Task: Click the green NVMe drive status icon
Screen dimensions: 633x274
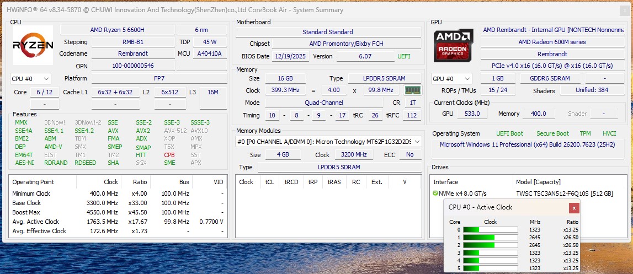Action: click(x=436, y=194)
